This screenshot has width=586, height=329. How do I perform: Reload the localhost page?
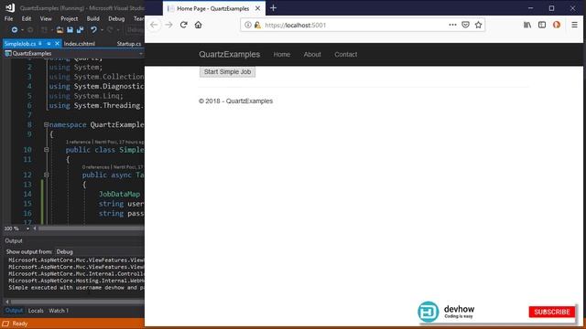(183, 25)
